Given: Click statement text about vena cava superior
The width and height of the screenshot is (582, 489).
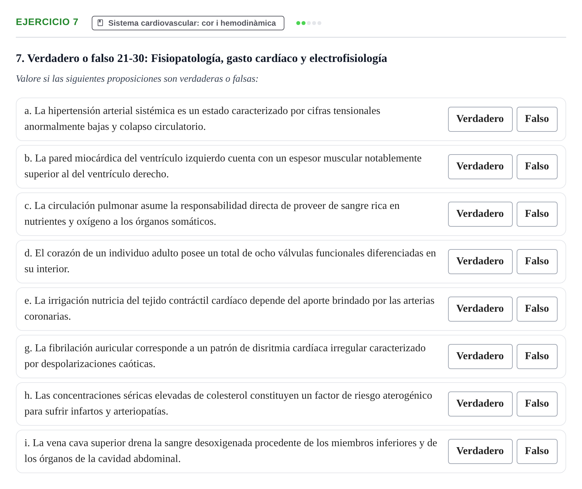Looking at the screenshot, I should pos(231,451).
